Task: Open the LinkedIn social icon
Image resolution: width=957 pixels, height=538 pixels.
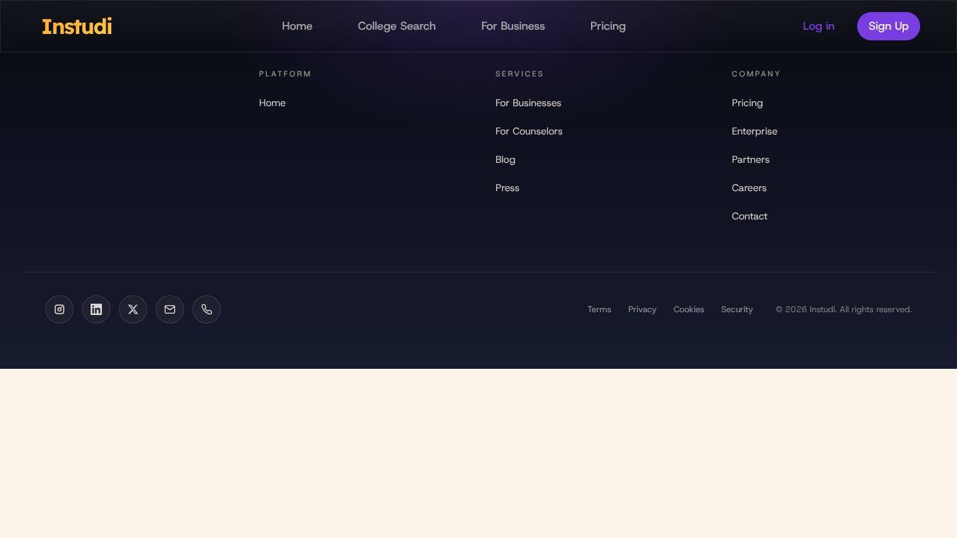Action: (96, 309)
